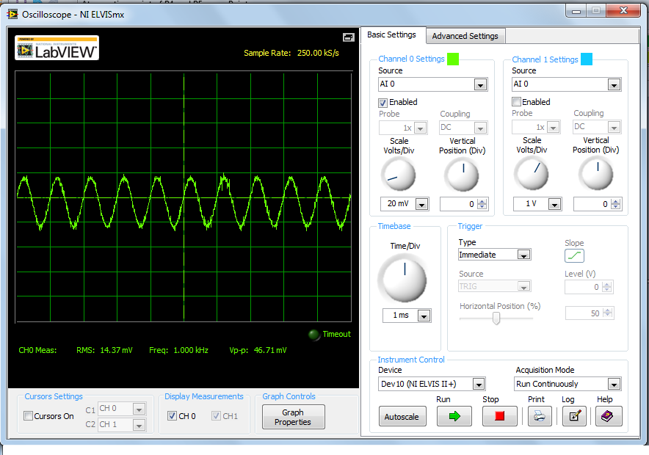Toggle Channel 0 Enabled checkbox
This screenshot has width=649, height=455.
click(382, 103)
